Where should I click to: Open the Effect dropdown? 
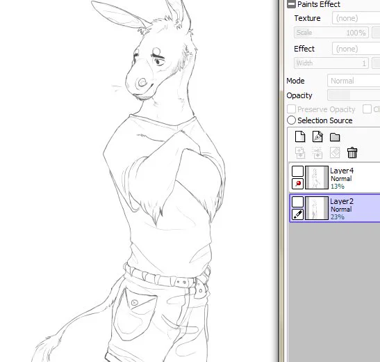coord(356,49)
